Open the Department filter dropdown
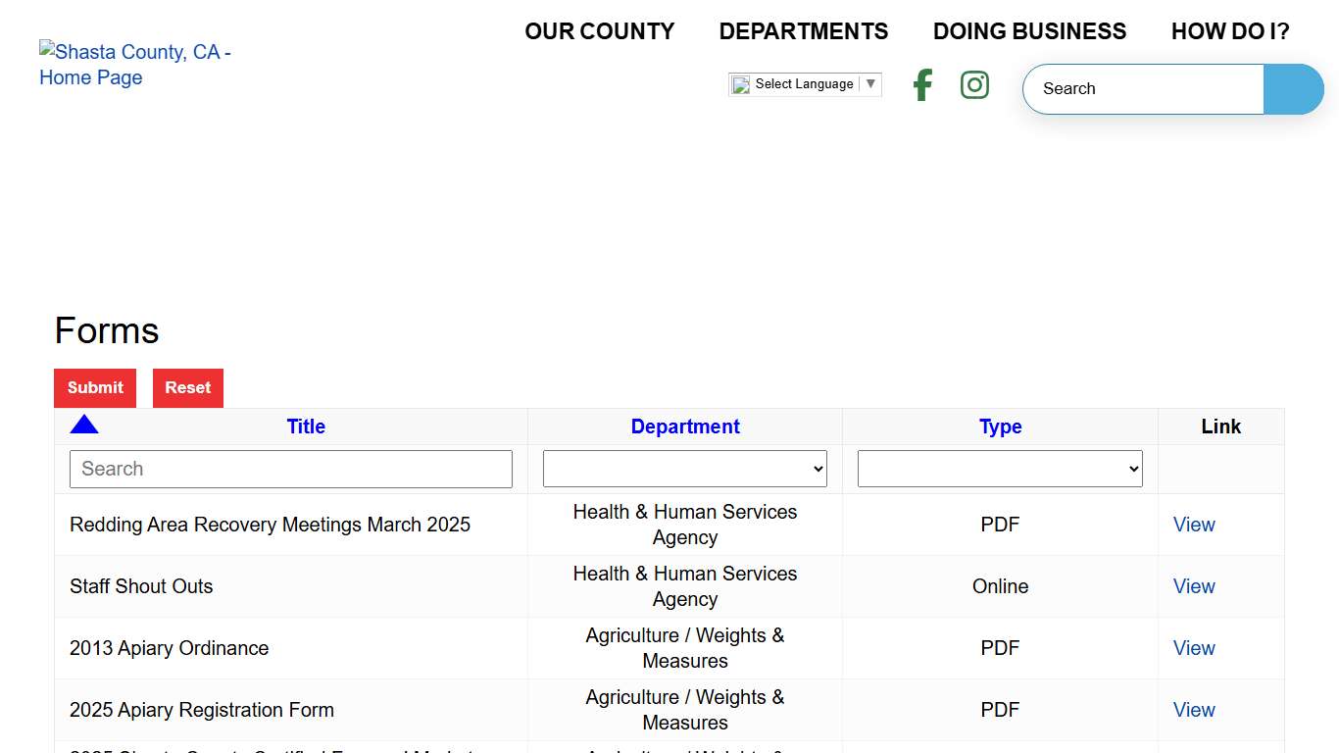 point(684,468)
